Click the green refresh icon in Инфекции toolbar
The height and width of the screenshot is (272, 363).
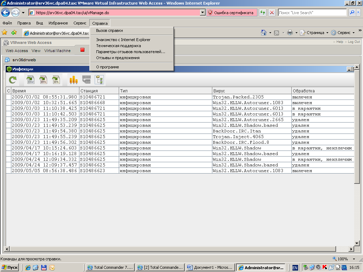13,80
